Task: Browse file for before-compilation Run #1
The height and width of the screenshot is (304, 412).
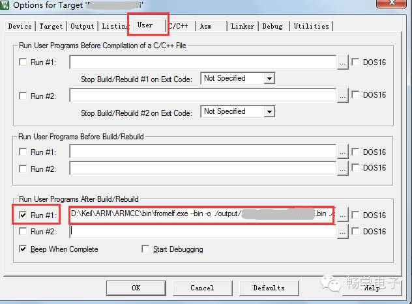Action: pyautogui.click(x=342, y=62)
